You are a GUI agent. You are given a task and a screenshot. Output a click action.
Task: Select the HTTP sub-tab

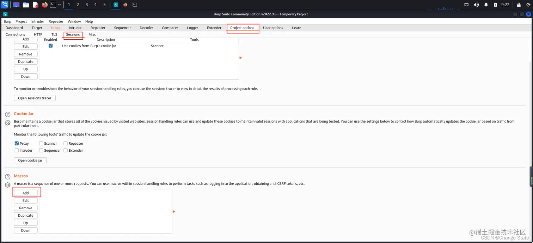[x=38, y=34]
